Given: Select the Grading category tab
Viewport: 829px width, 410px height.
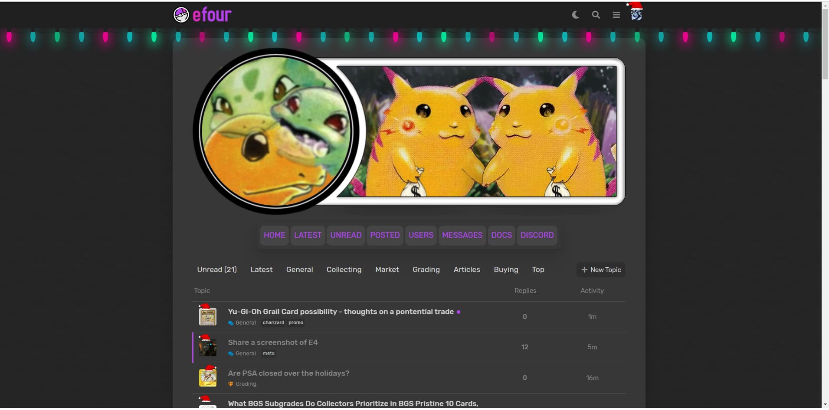Looking at the screenshot, I should point(426,269).
